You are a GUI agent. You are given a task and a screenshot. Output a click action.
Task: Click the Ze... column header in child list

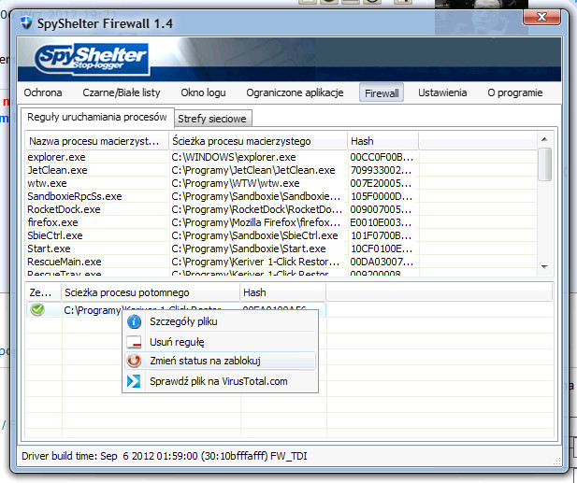click(x=43, y=292)
